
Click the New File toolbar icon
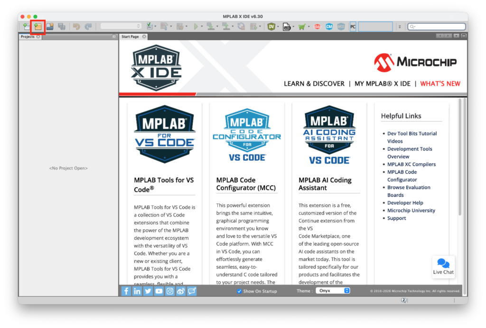(27, 27)
